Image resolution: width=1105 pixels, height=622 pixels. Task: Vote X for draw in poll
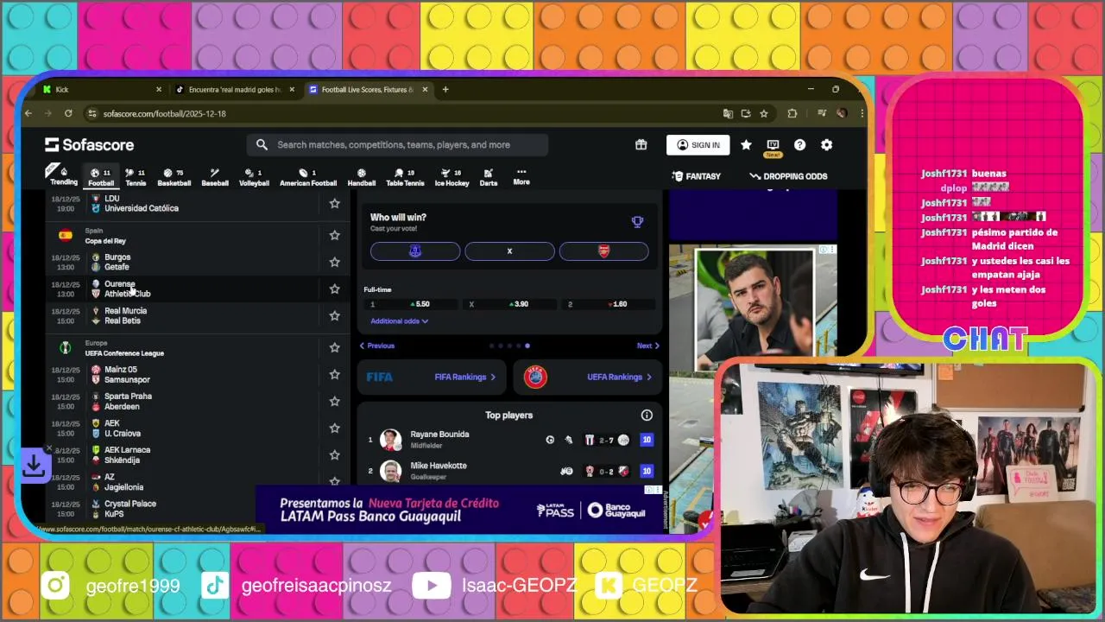pyautogui.click(x=509, y=251)
